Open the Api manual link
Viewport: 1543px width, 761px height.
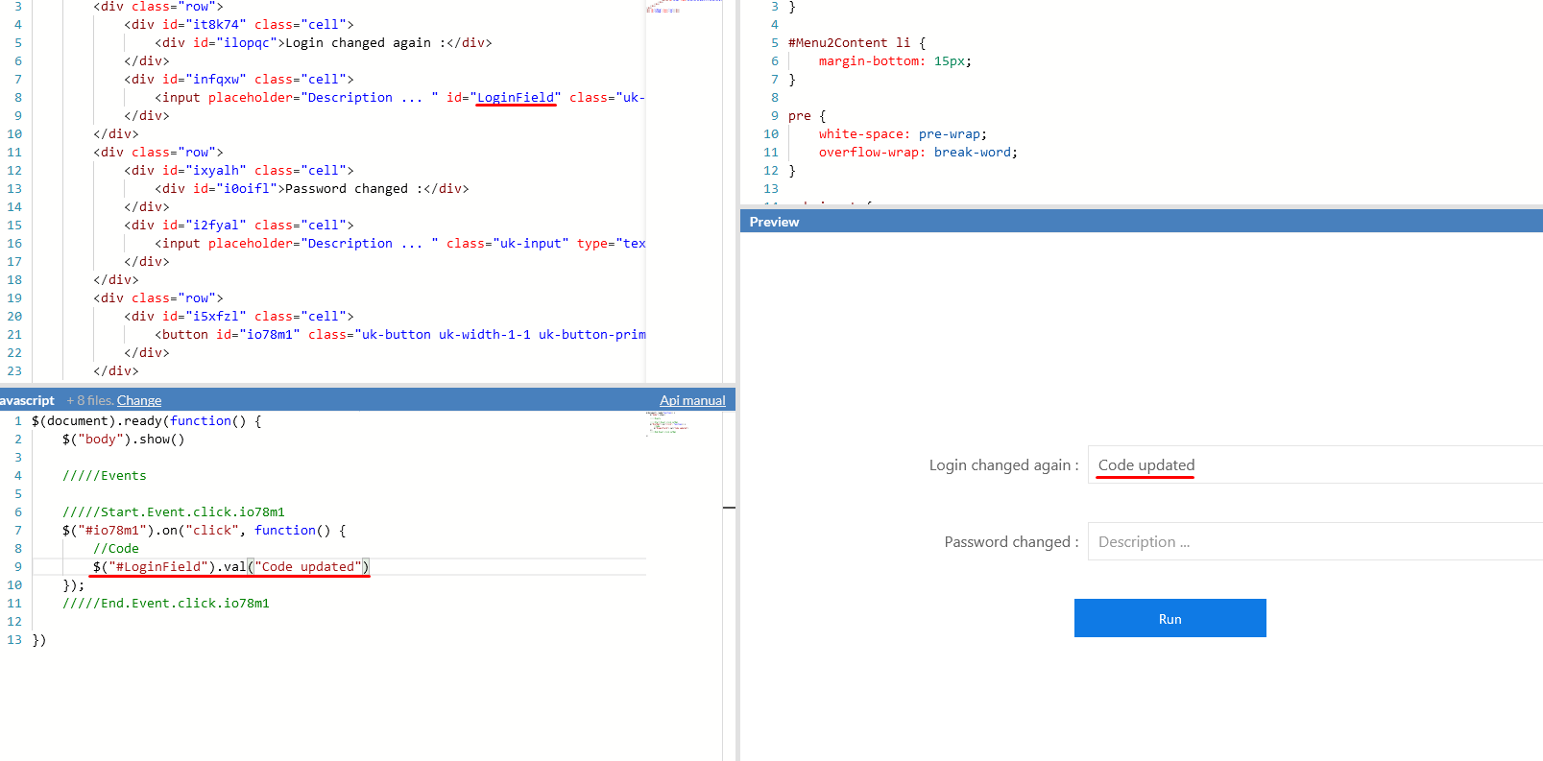tap(692, 400)
